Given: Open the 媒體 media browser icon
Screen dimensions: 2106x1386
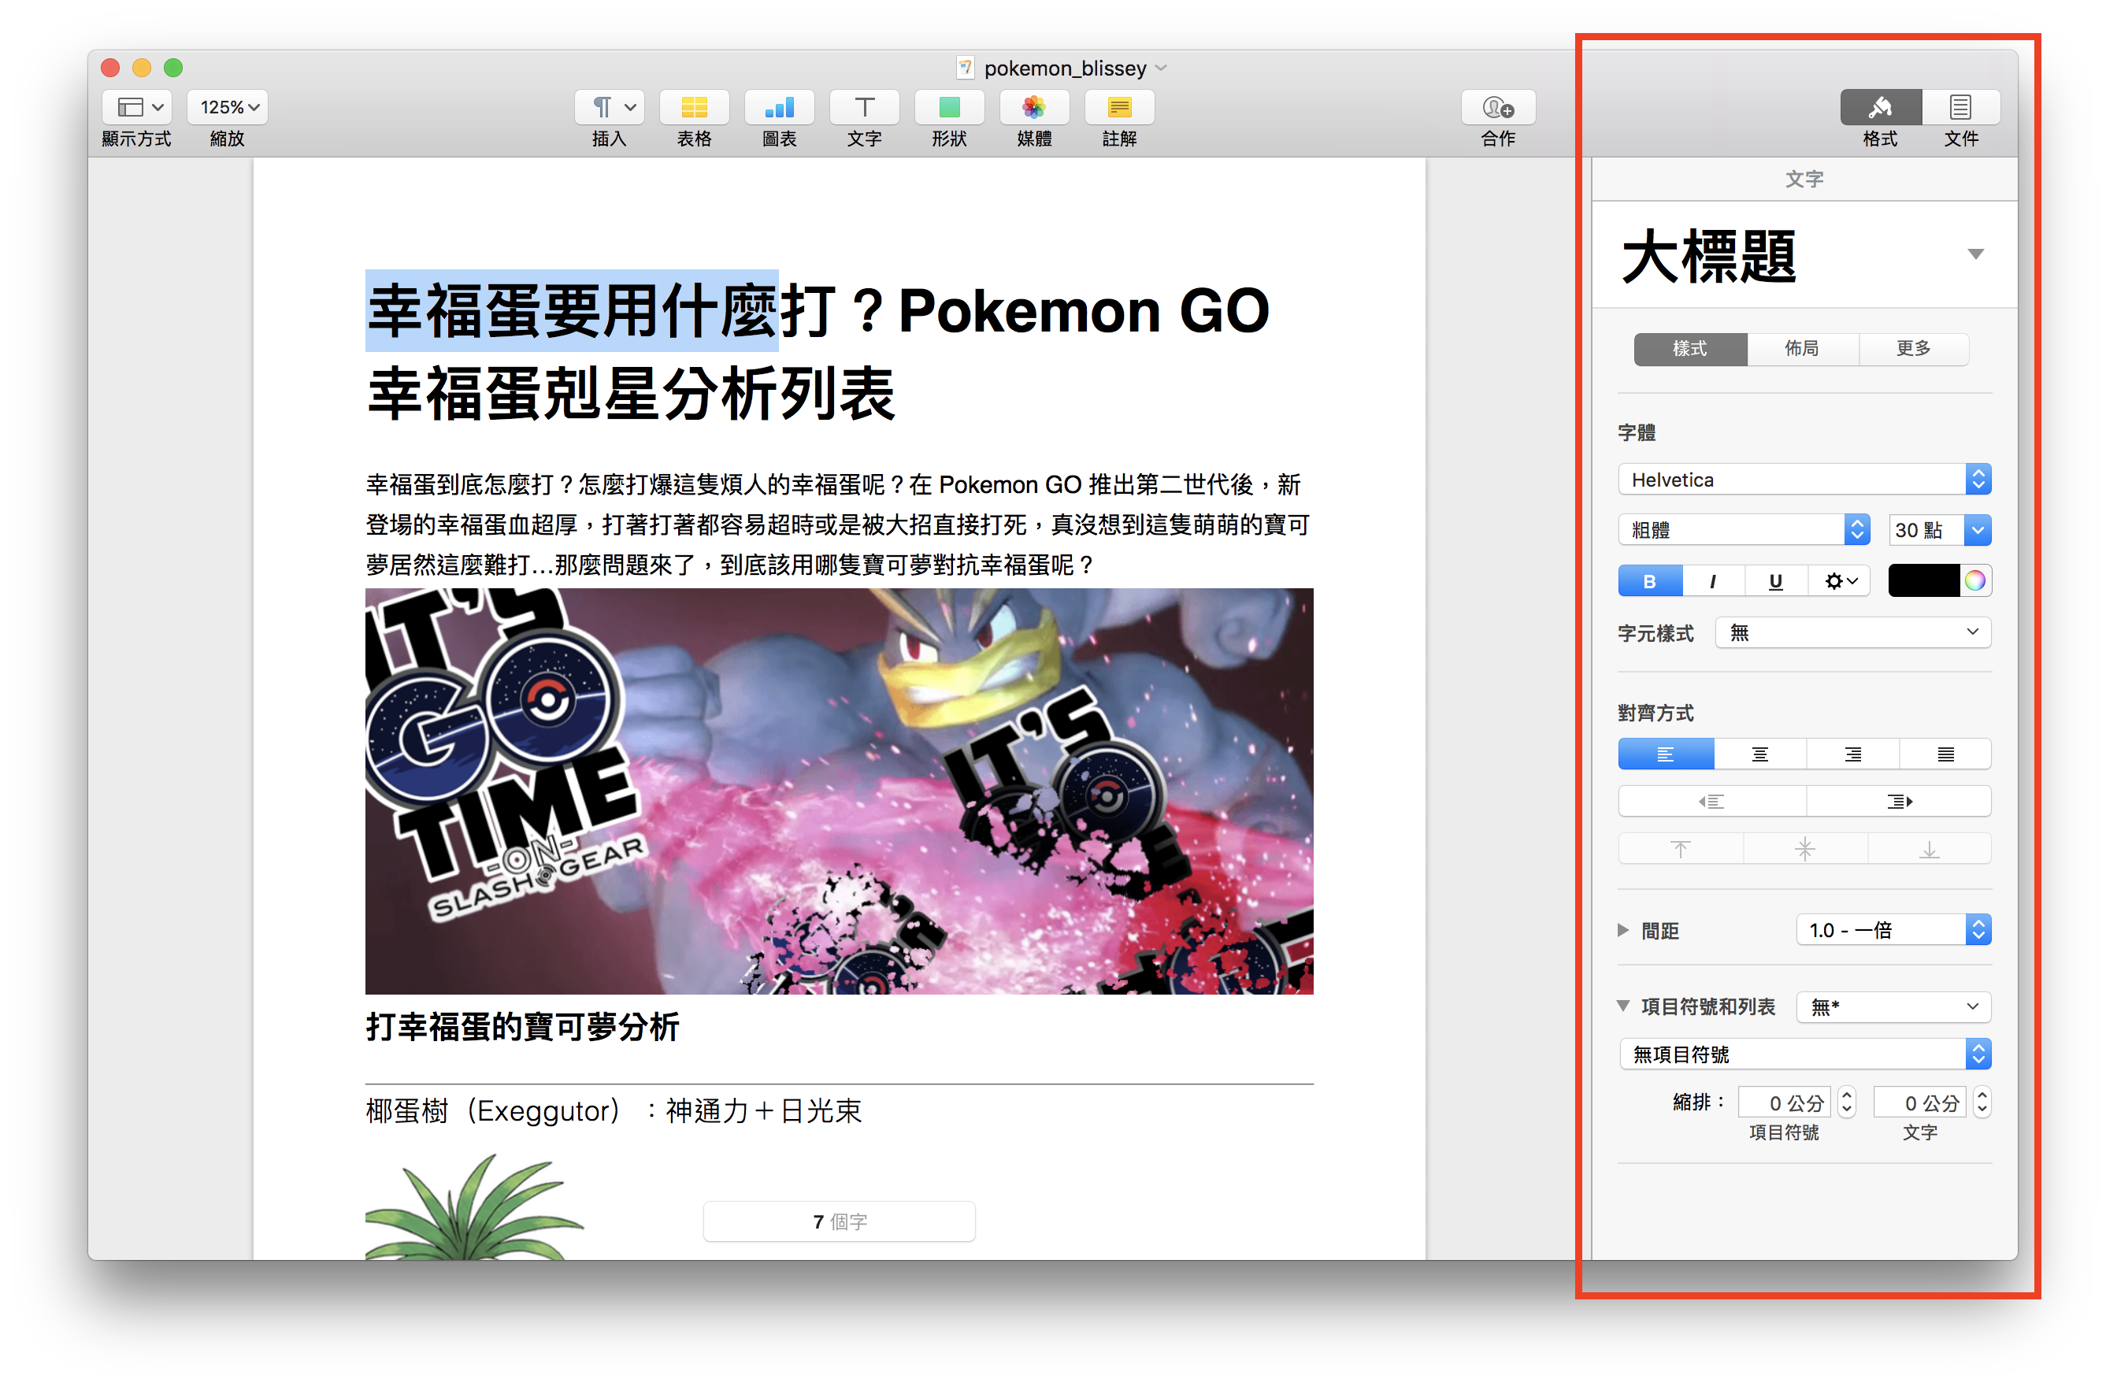Looking at the screenshot, I should tap(1034, 107).
